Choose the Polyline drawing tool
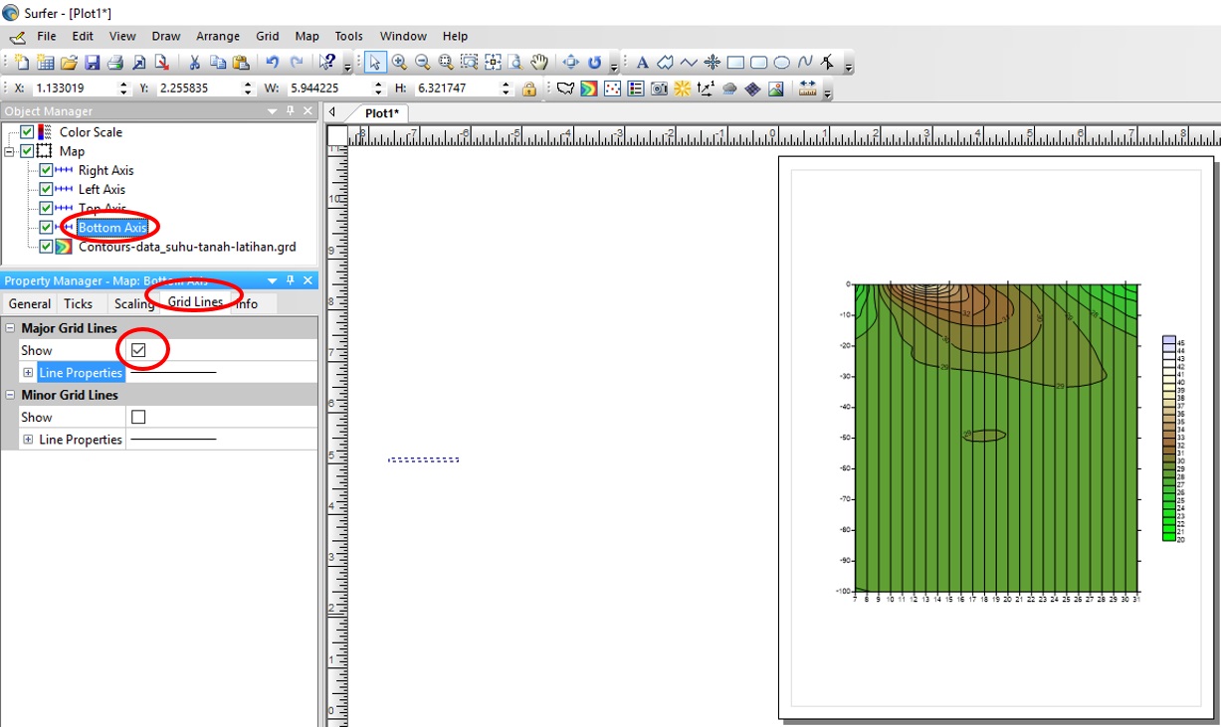Image resolution: width=1221 pixels, height=727 pixels. tap(689, 63)
